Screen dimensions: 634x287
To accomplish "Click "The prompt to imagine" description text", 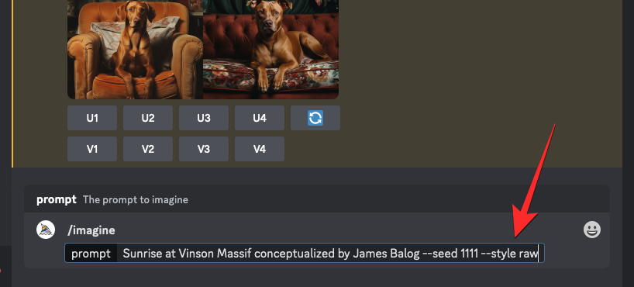I will (x=136, y=199).
